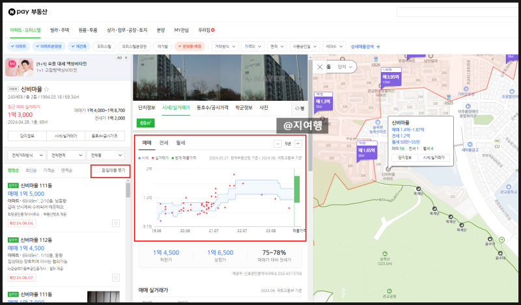The width and height of the screenshot is (521, 305).
Task: Click the 관교중학교 school icon
Action: point(509,187)
